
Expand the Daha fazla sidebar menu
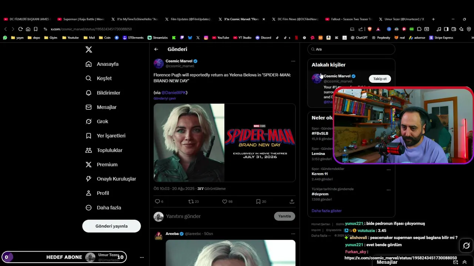point(103,208)
